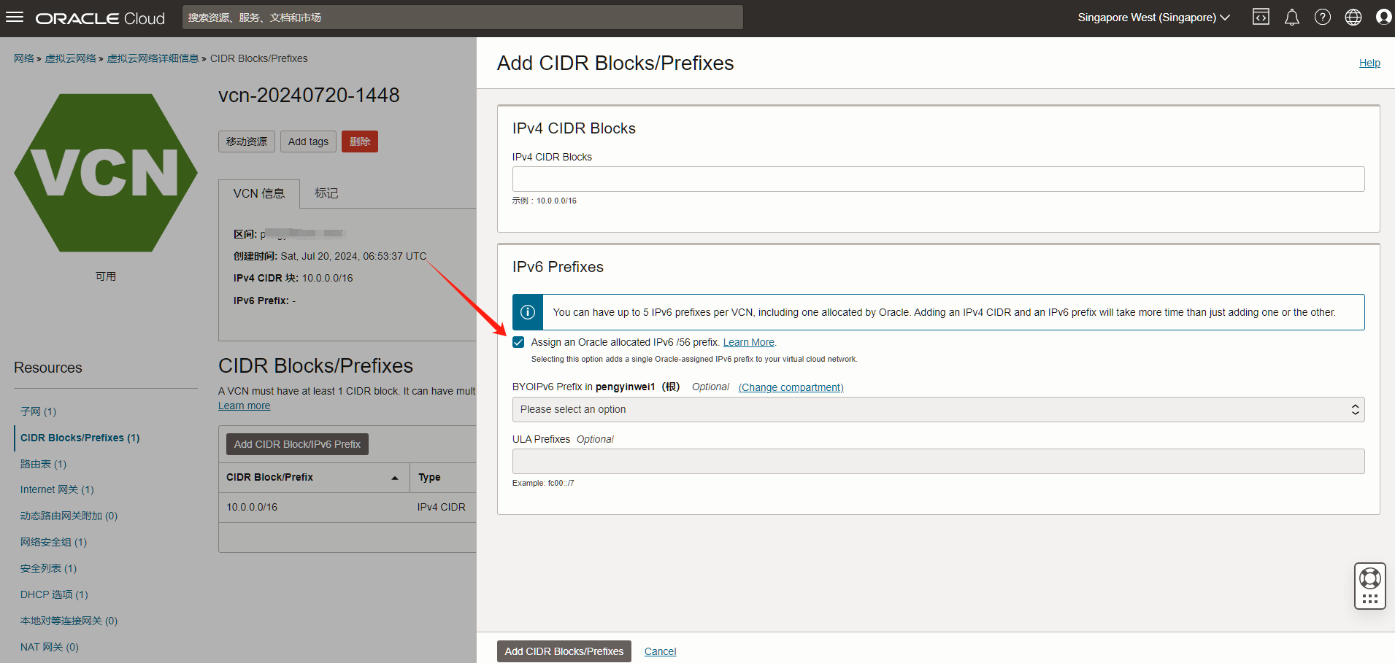Click the help question mark icon

click(x=1322, y=18)
